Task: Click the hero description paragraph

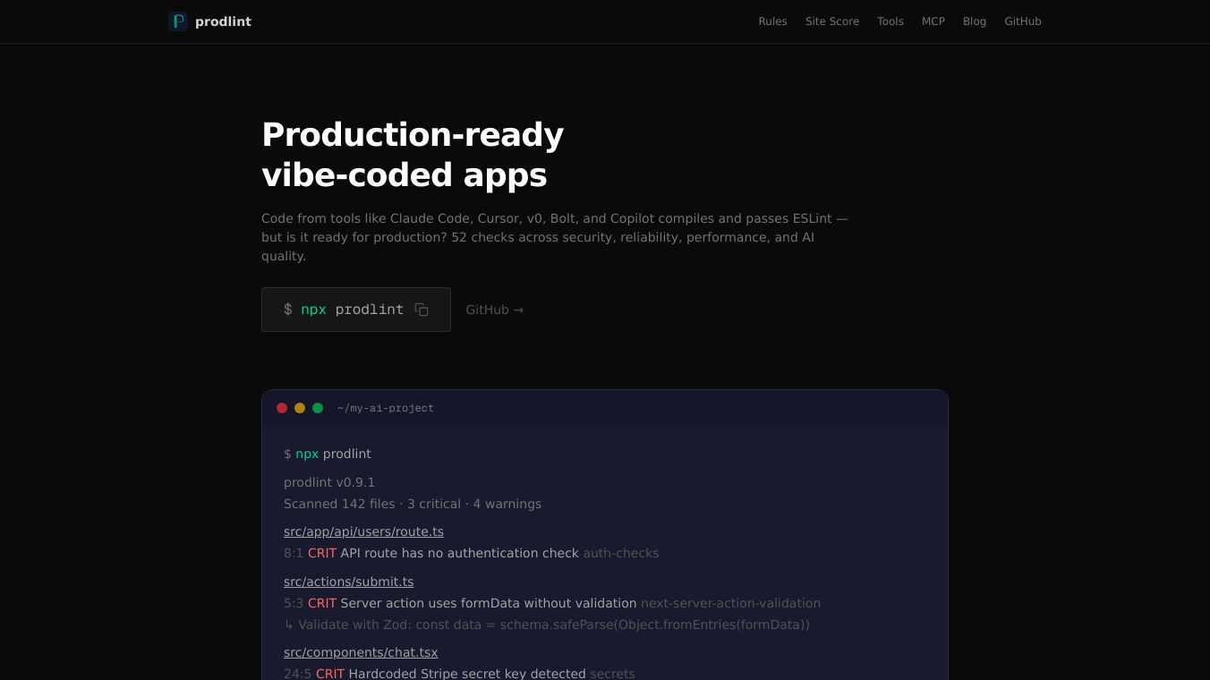Action: [555, 237]
